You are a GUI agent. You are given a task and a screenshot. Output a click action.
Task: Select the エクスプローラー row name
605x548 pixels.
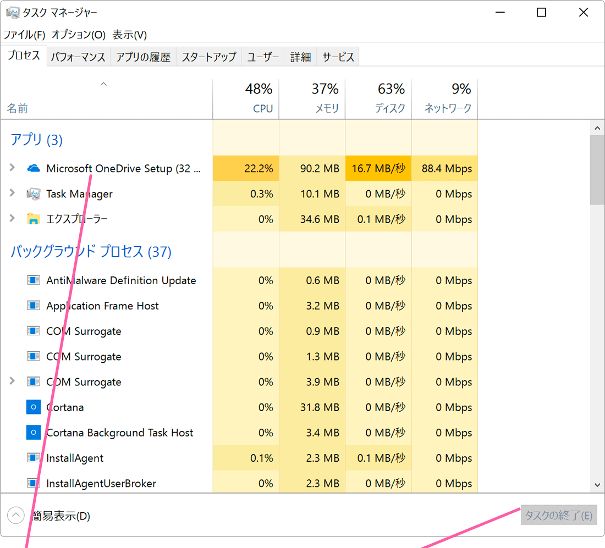(77, 219)
